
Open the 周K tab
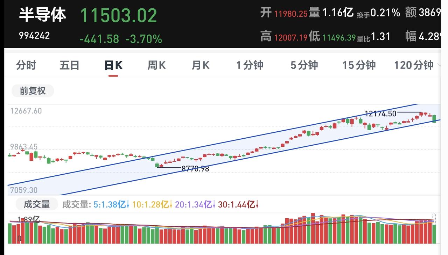point(156,65)
